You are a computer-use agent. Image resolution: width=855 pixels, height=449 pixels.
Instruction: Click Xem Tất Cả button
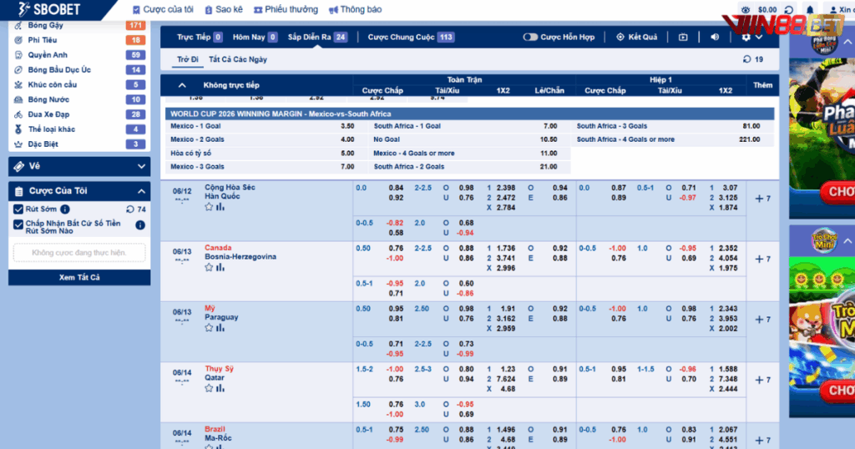79,277
